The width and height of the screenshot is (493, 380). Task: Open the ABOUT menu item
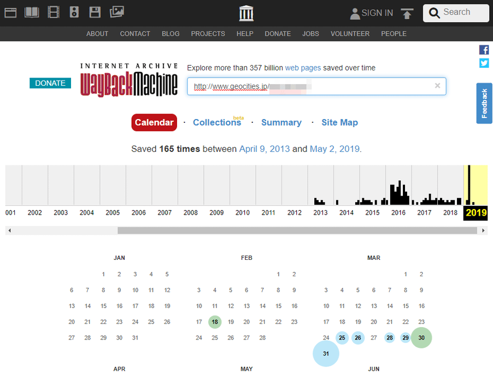click(x=97, y=34)
